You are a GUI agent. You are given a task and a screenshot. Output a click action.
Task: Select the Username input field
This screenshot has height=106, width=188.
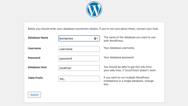click(79, 49)
